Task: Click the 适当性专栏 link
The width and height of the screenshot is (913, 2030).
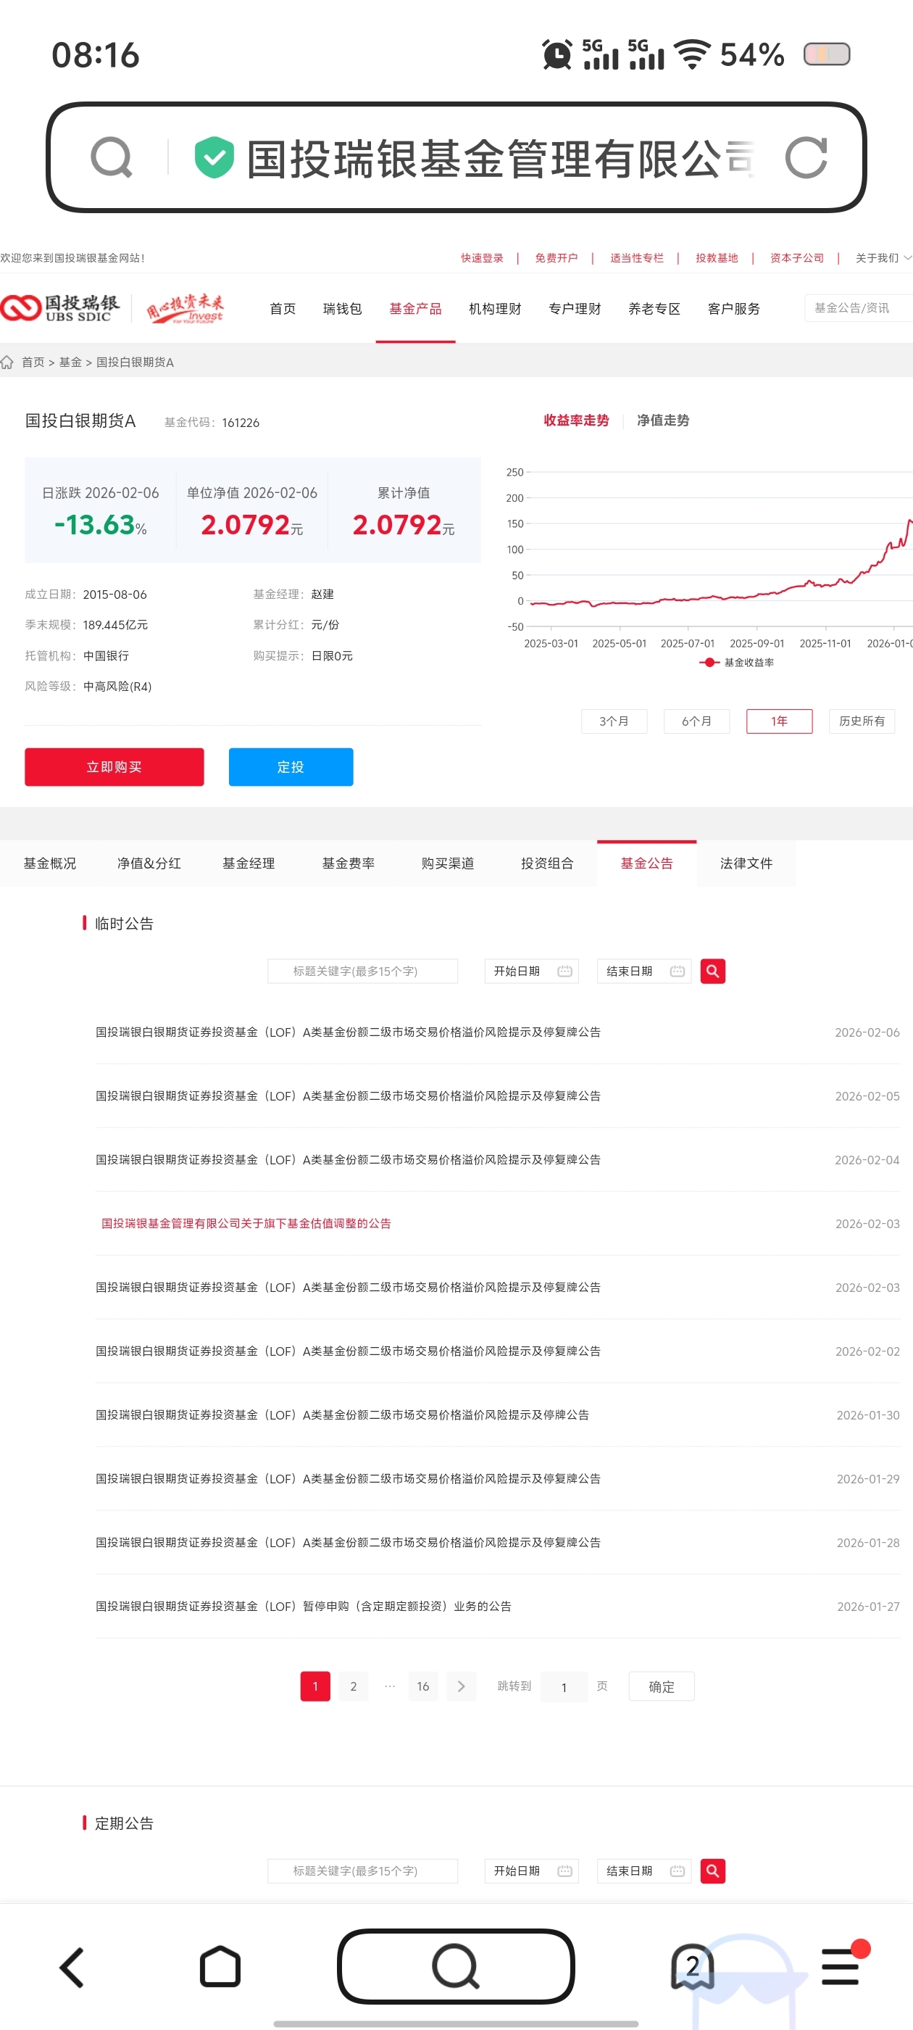Action: click(636, 257)
